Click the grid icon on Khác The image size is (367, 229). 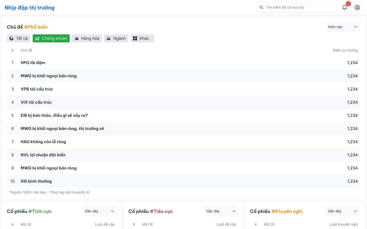135,38
